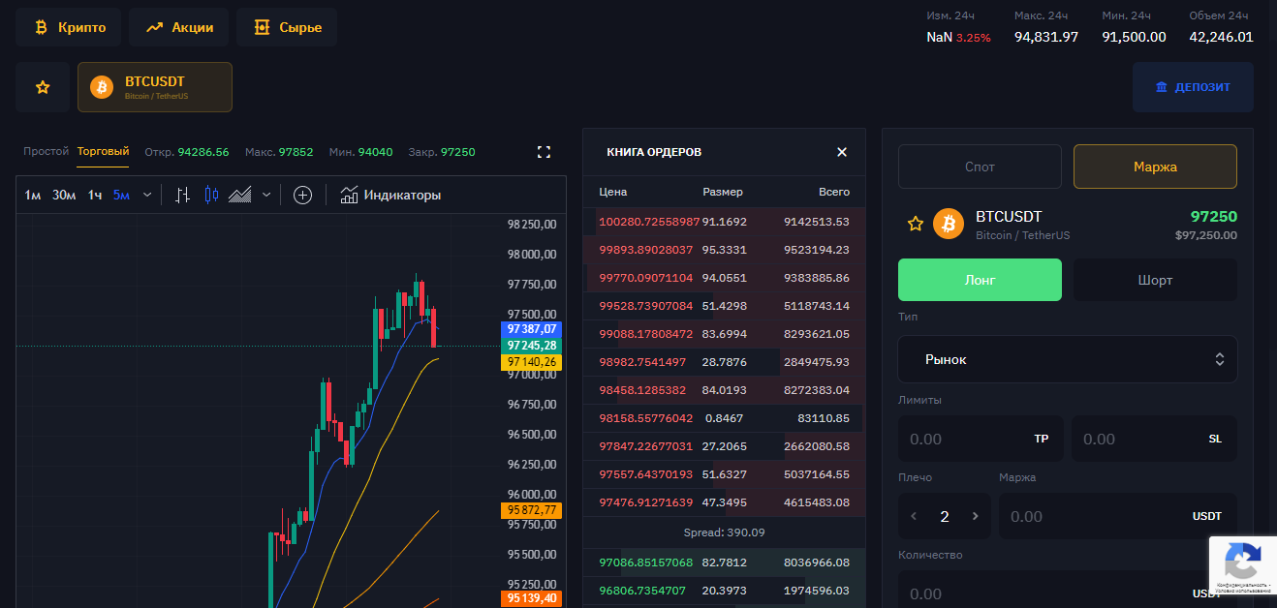This screenshot has width=1277, height=608.
Task: Open the Индикаторы indicators menu
Action: click(390, 195)
